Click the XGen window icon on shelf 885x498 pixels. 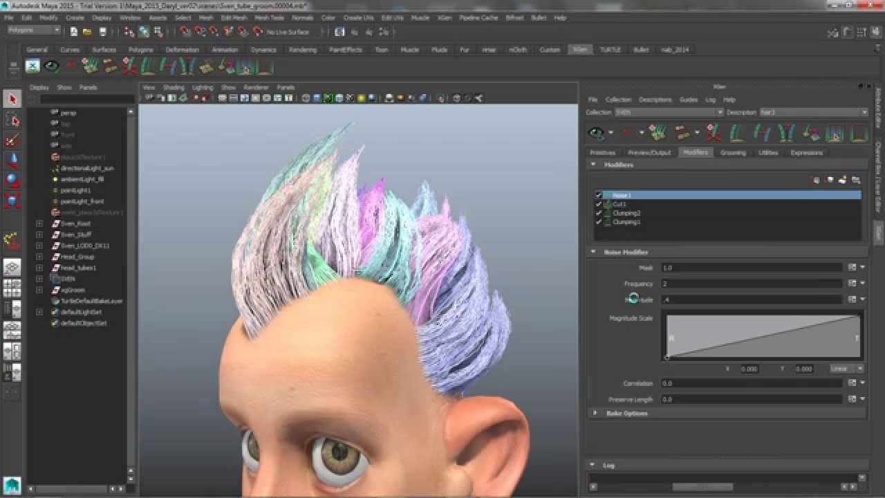[32, 66]
